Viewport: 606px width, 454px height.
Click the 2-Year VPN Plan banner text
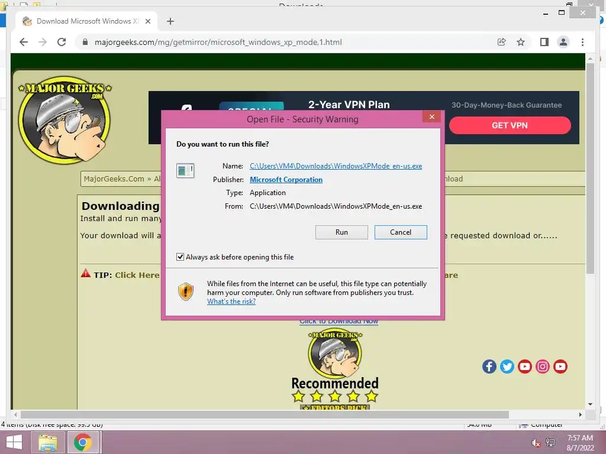(349, 105)
